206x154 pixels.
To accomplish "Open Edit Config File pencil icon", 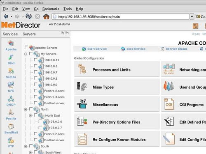I will 169,138.
